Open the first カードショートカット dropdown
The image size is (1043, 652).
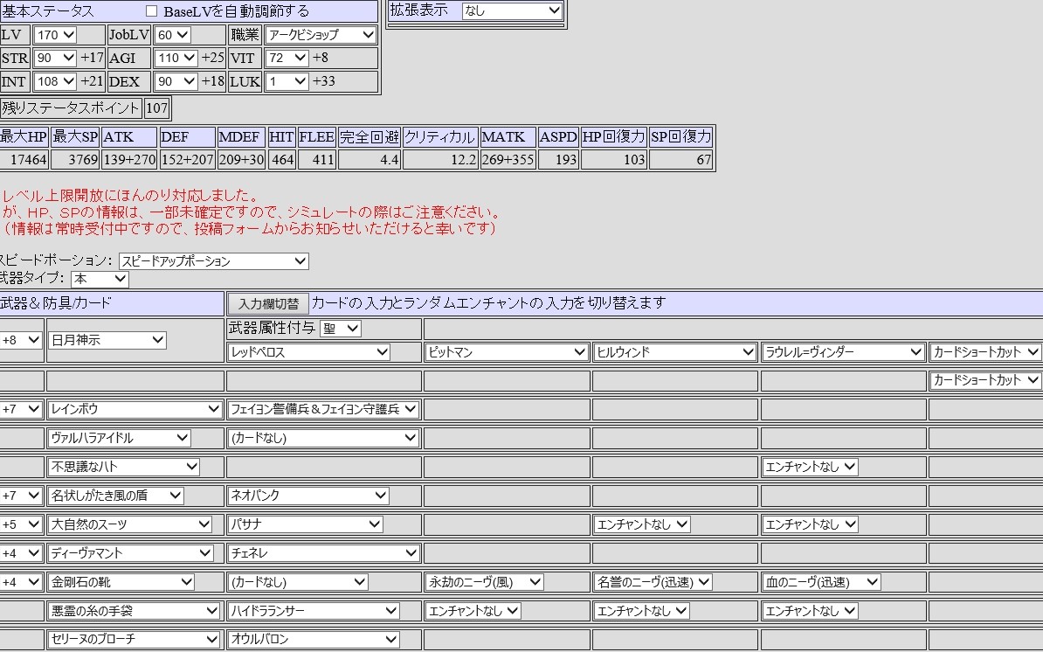coord(985,352)
